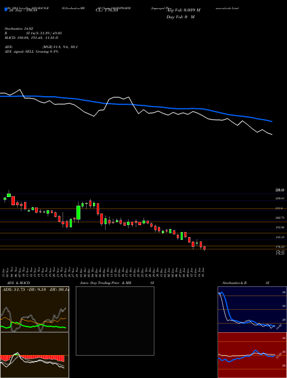Click the 'Stochastics & R' panel title
The height and width of the screenshot is (378, 287).
pyautogui.click(x=234, y=283)
